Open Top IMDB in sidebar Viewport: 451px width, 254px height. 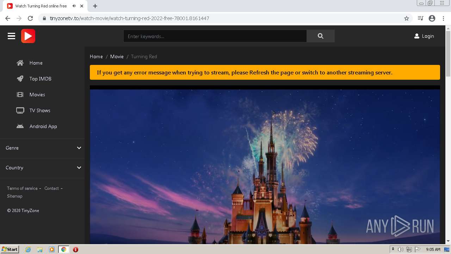(41, 79)
